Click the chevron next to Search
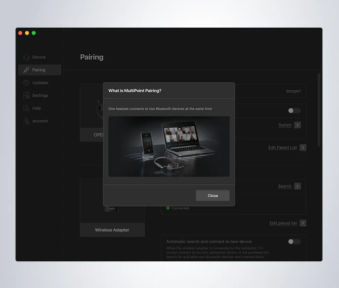This screenshot has width=339, height=288. 297,186
